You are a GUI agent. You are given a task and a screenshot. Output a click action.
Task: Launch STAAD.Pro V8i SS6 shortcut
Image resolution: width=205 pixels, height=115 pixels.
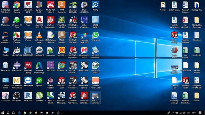pyautogui.click(x=62, y=22)
